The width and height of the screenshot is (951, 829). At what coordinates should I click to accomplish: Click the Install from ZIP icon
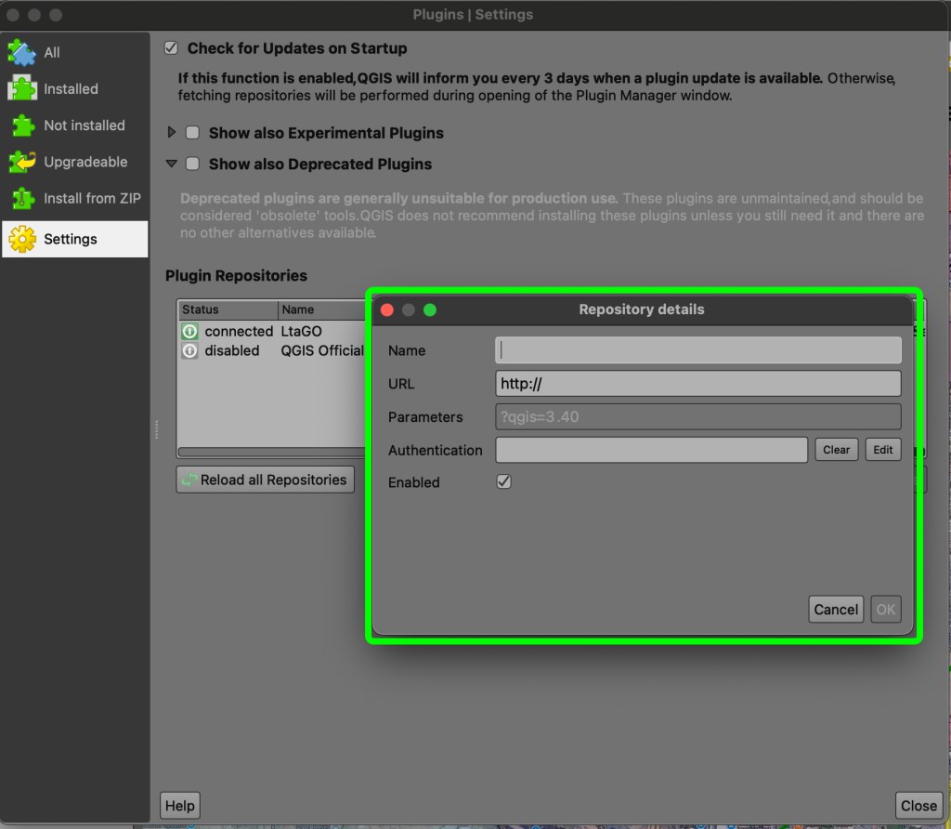[x=22, y=198]
